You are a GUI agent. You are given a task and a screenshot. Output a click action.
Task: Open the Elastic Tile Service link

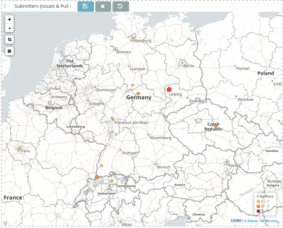(x=262, y=221)
